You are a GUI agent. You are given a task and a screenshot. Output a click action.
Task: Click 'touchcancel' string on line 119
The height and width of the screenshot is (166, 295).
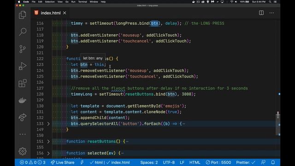point(136,41)
